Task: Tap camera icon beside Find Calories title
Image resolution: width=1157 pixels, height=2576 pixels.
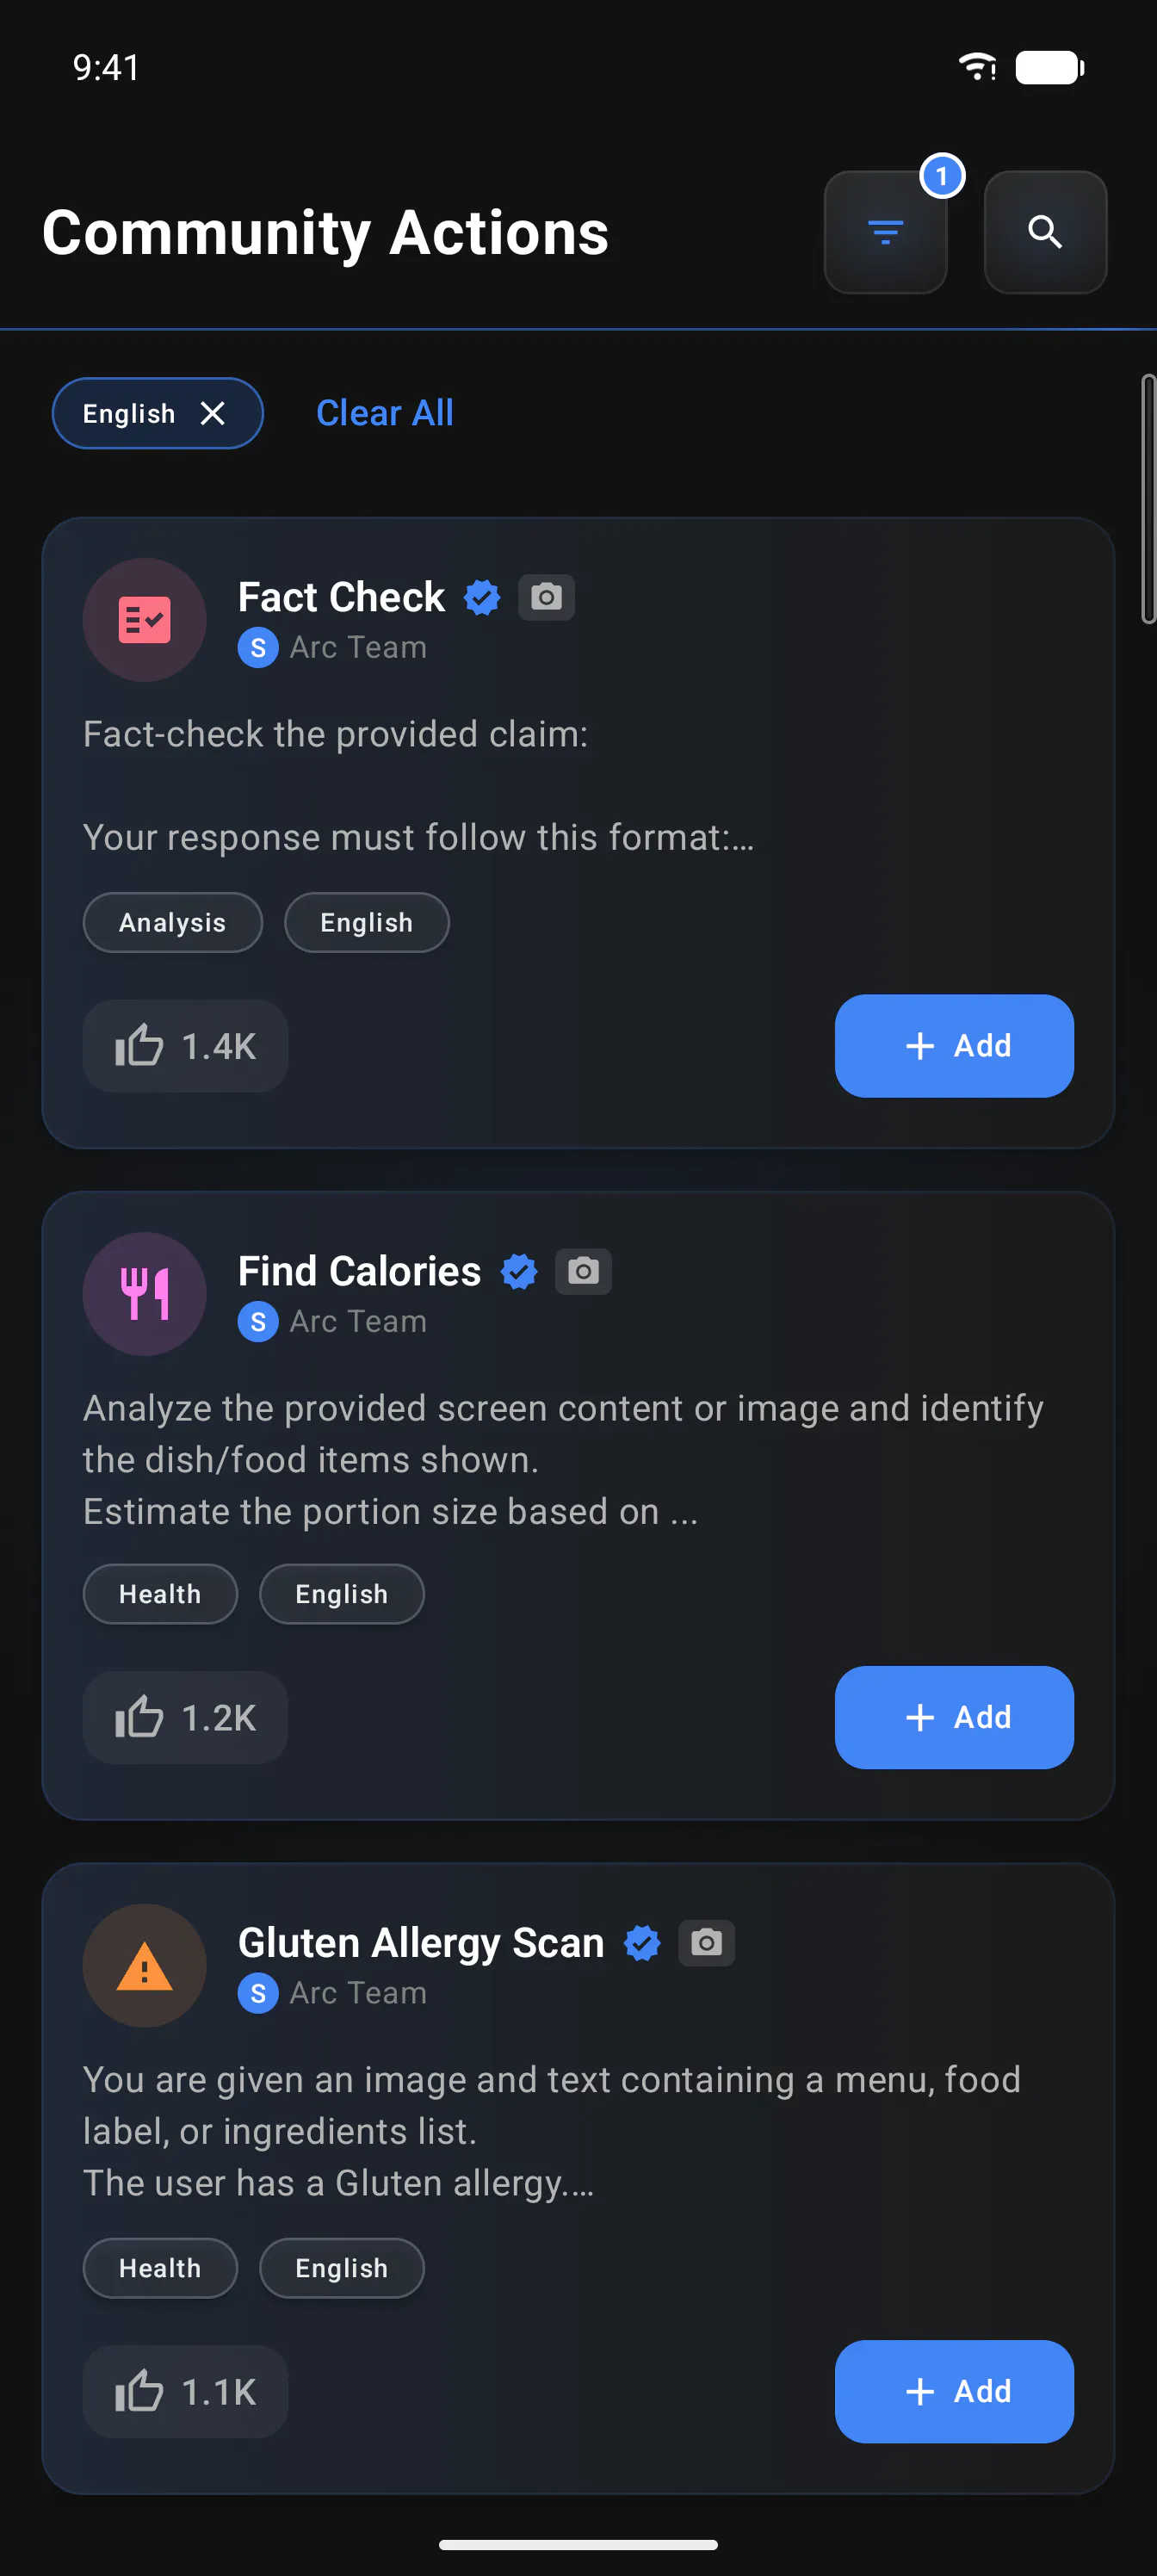Action: pos(583,1271)
